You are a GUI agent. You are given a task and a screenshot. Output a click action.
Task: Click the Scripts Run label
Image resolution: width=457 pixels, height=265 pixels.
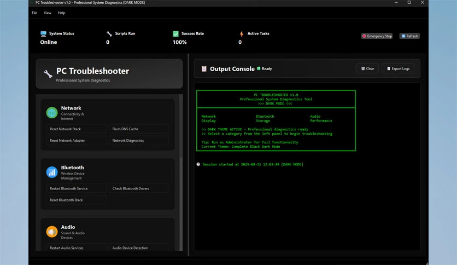point(125,33)
